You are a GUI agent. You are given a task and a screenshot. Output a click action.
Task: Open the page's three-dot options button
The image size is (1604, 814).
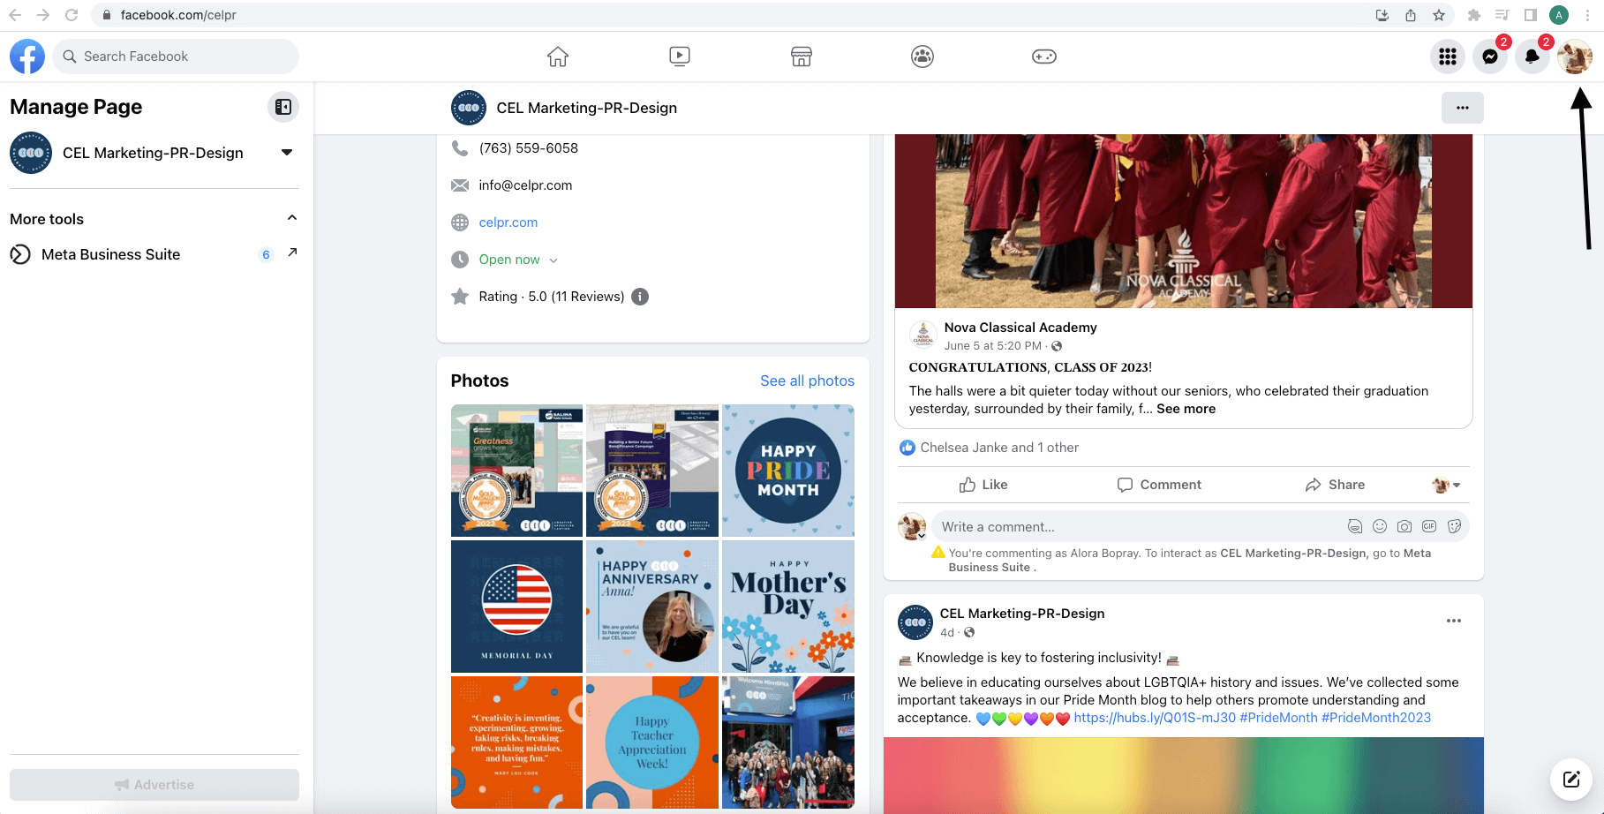[x=1463, y=108]
